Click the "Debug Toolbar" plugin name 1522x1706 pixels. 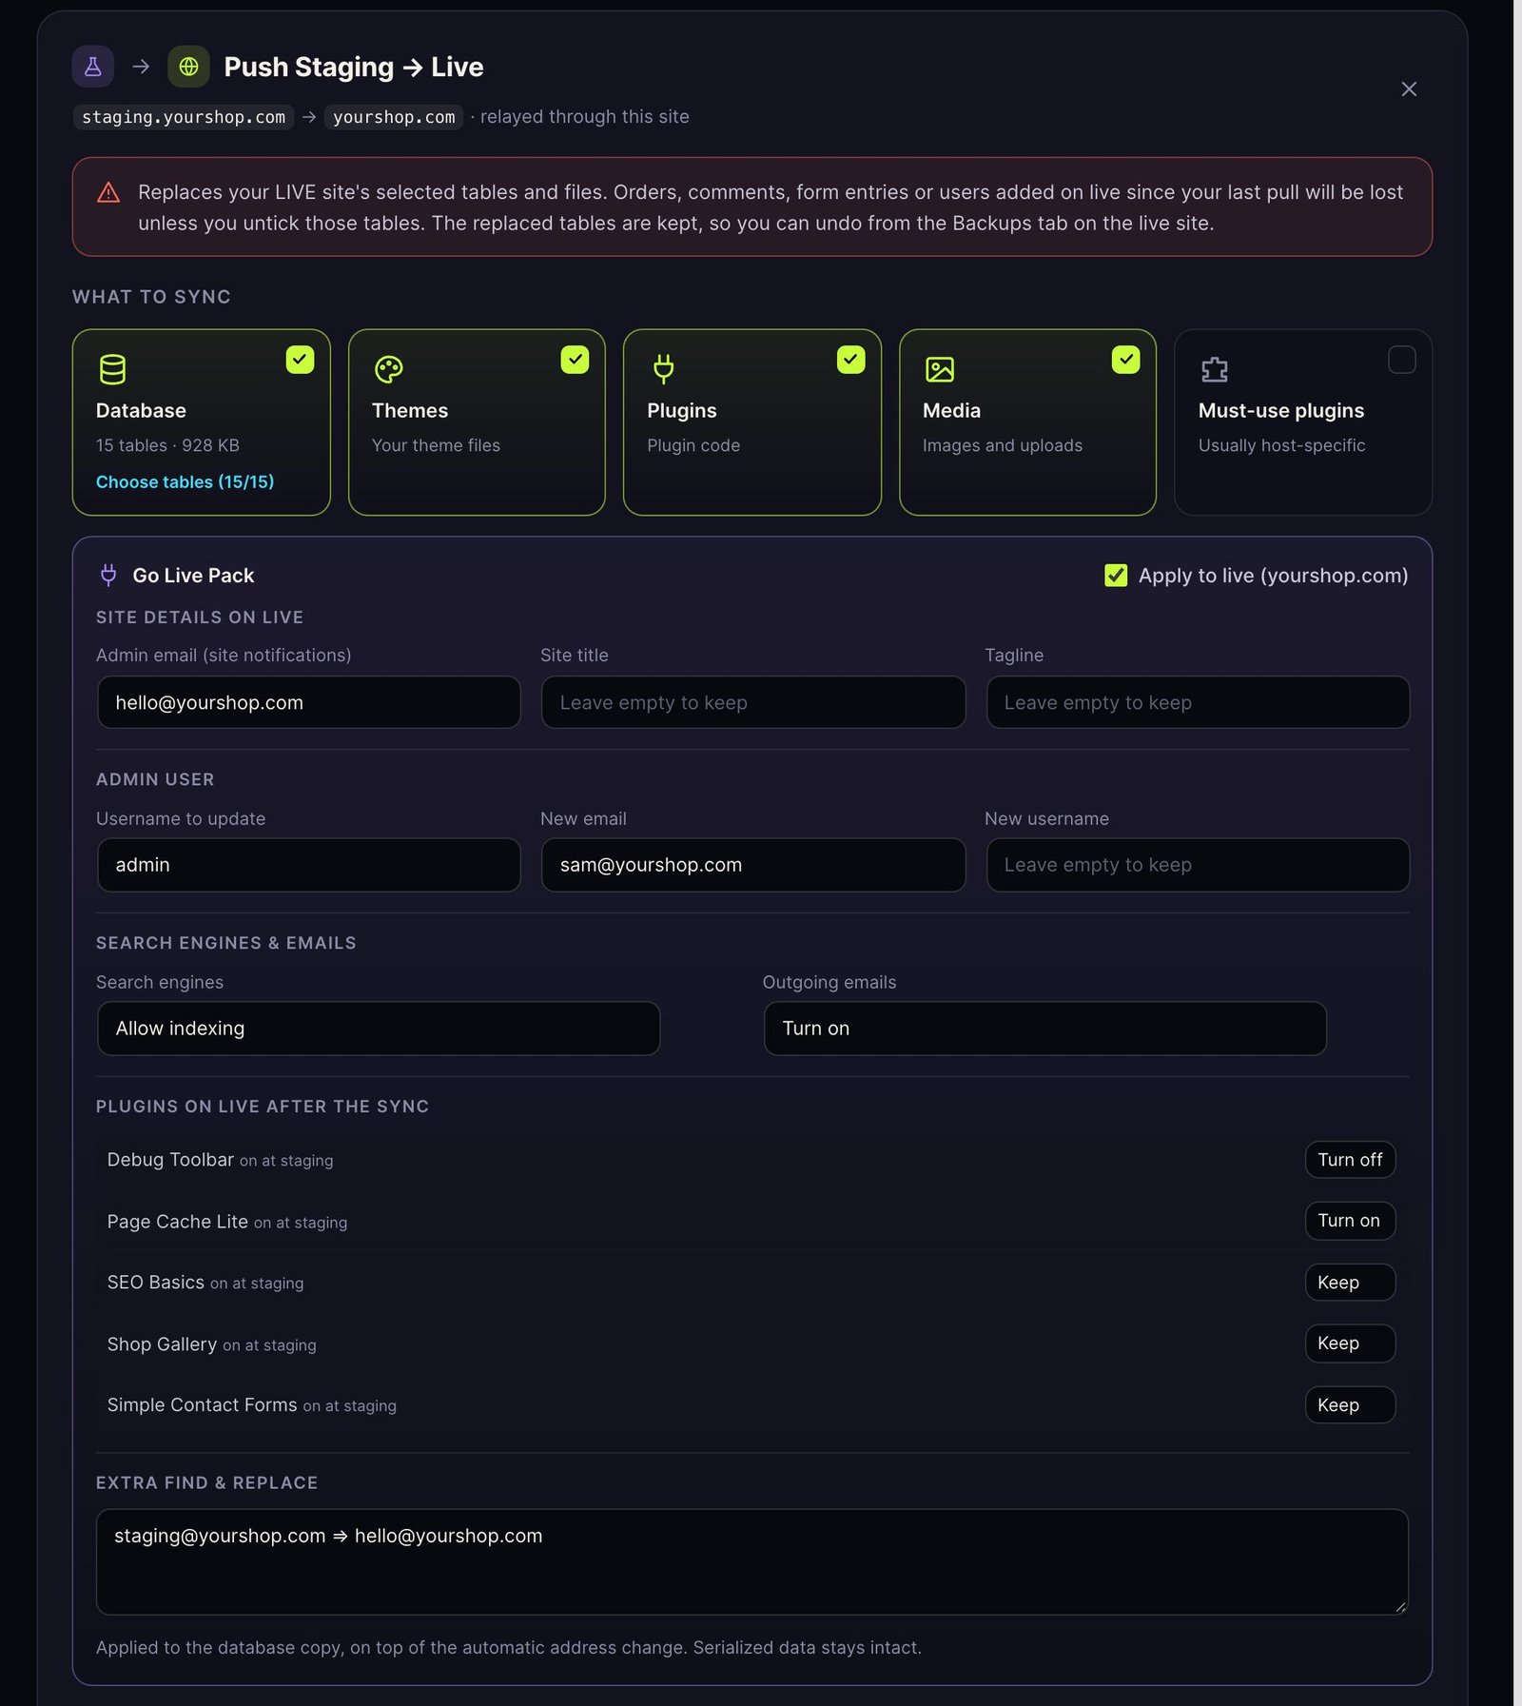(x=170, y=1160)
